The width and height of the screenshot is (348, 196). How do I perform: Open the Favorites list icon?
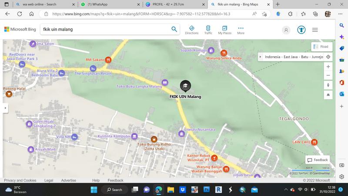pos(303,14)
